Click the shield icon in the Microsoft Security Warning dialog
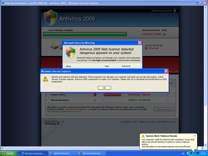 [70, 53]
